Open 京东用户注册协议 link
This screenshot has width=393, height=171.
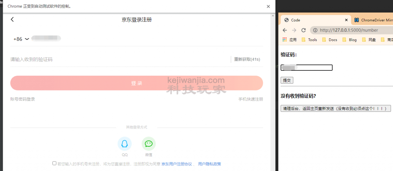tap(177, 164)
